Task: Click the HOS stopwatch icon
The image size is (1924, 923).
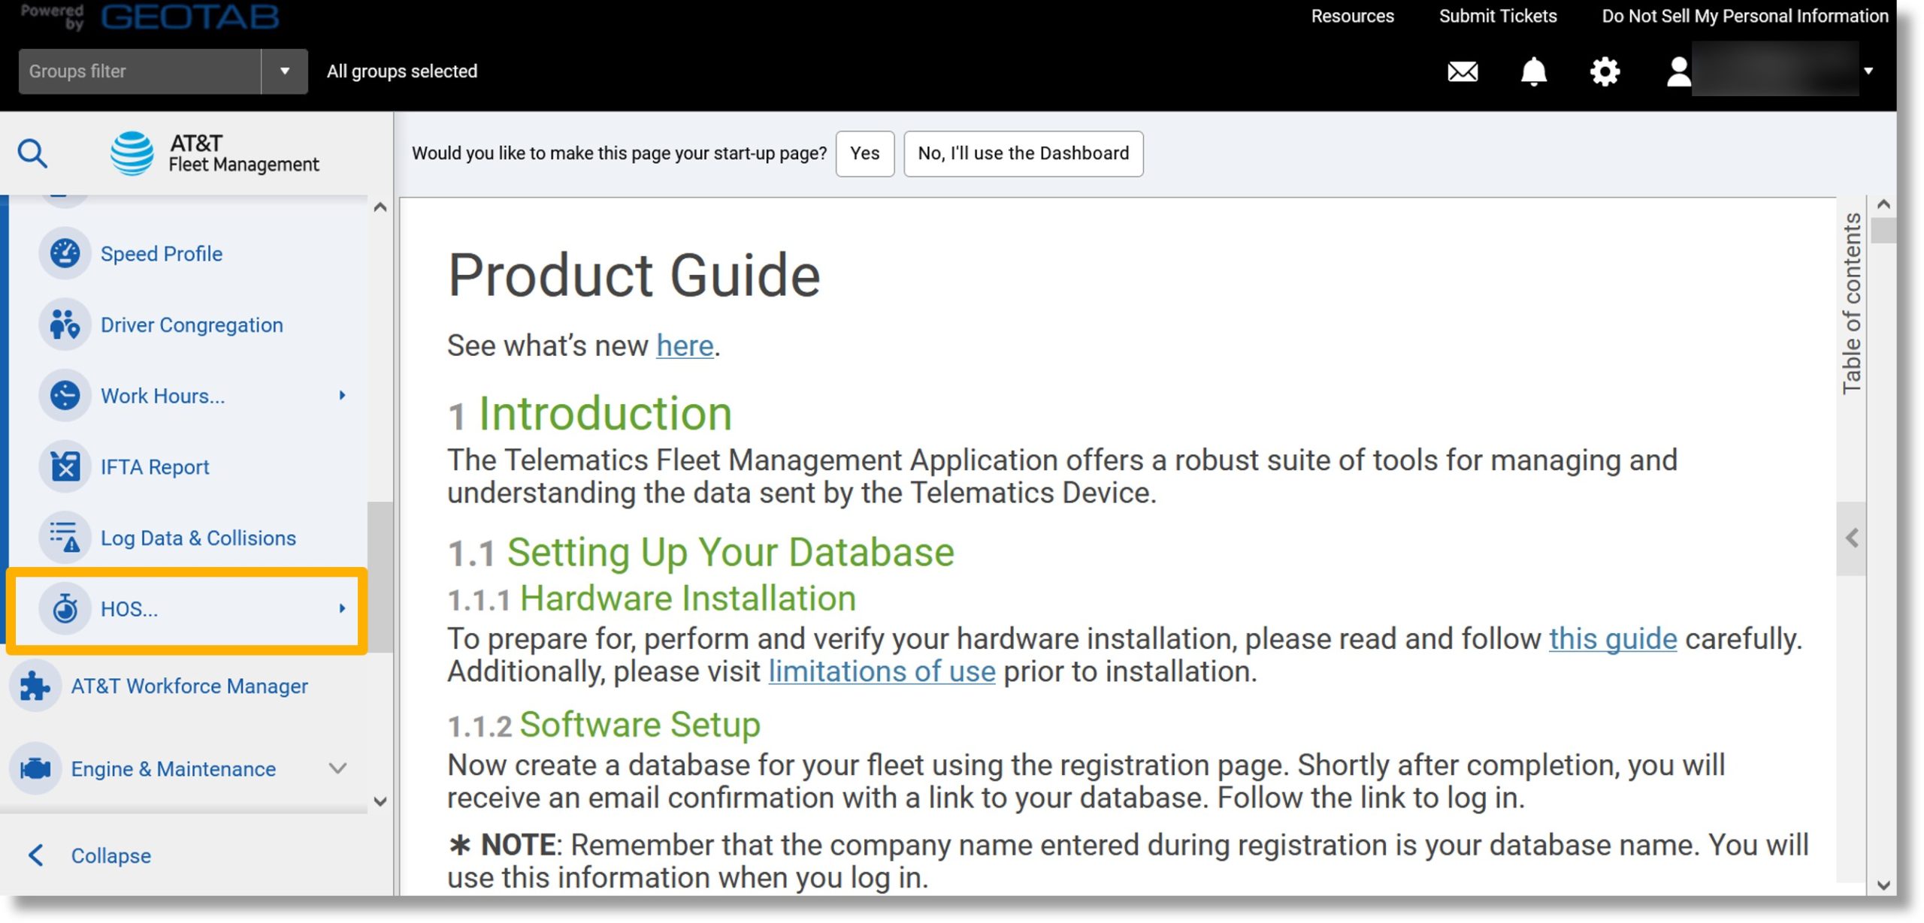Action: pos(65,608)
